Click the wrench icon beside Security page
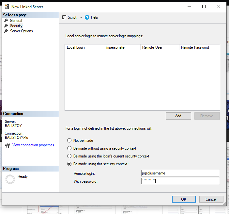 tap(6, 26)
